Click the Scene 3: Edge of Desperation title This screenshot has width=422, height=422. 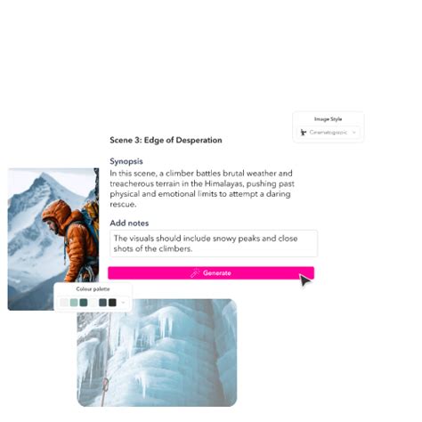click(x=166, y=140)
